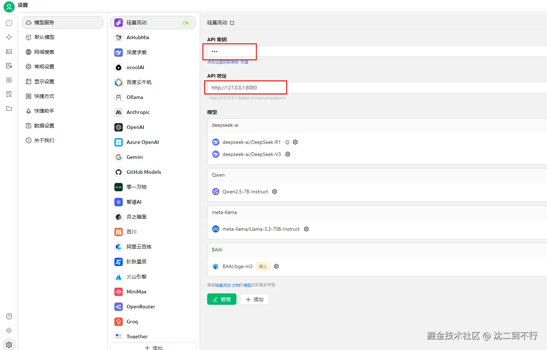Open the translate sidebar icon
The image size is (547, 350).
tap(9, 66)
